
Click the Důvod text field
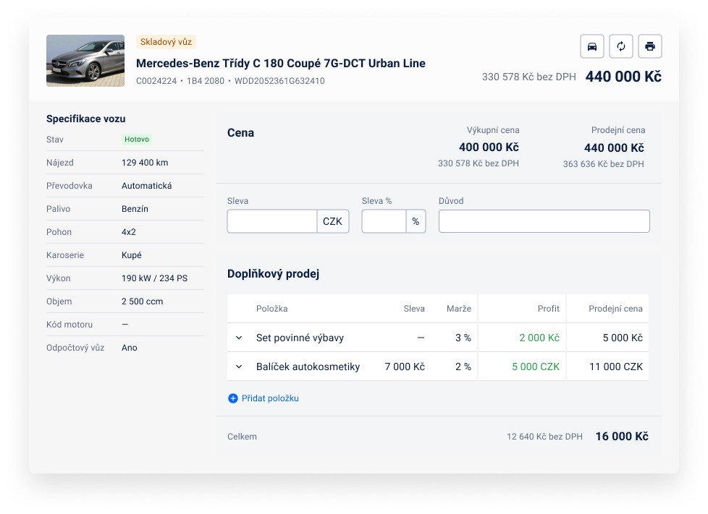coord(544,221)
